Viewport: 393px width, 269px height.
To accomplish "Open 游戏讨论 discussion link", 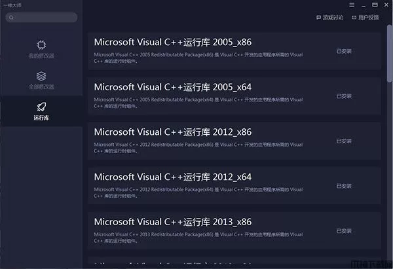I will (x=330, y=18).
